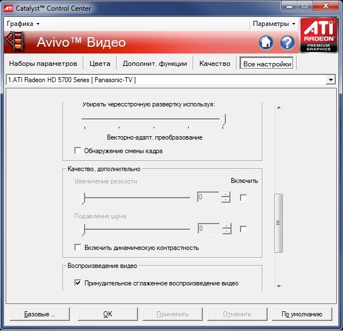This screenshot has height=331, width=343.
Task: Increase sharpness value with up spinner
Action: 225,194
